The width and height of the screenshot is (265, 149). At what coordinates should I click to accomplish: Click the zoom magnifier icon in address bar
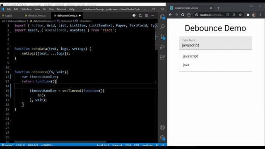tap(234, 15)
